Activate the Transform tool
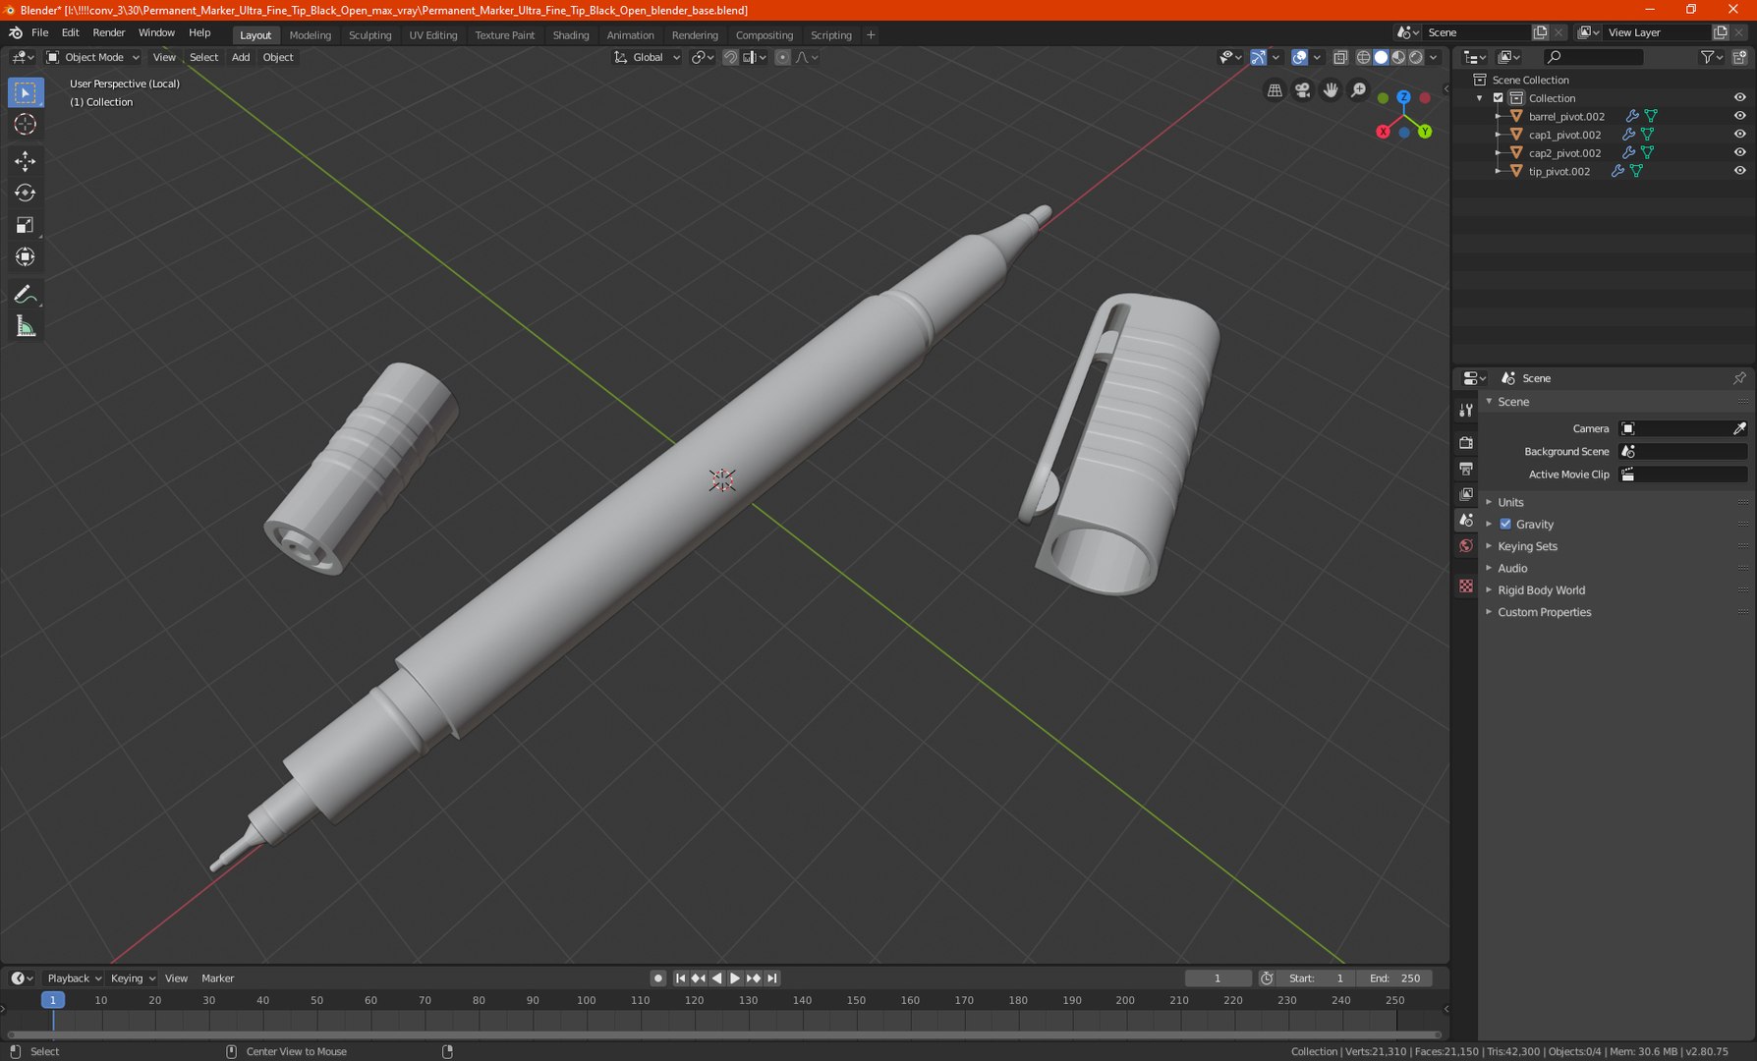Viewport: 1757px width, 1061px height. tap(26, 256)
